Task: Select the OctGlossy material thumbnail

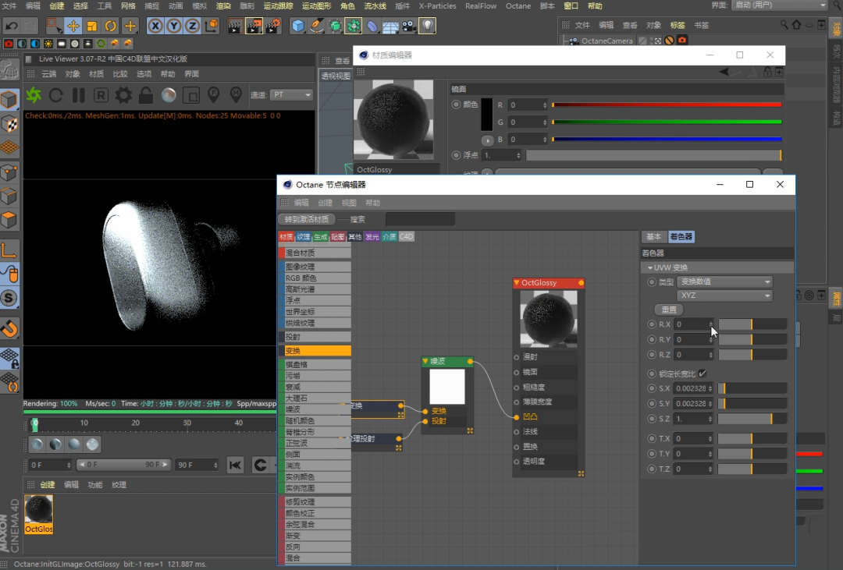Action: point(39,514)
